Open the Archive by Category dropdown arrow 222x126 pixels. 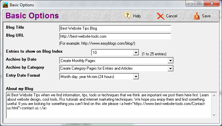point(170,69)
